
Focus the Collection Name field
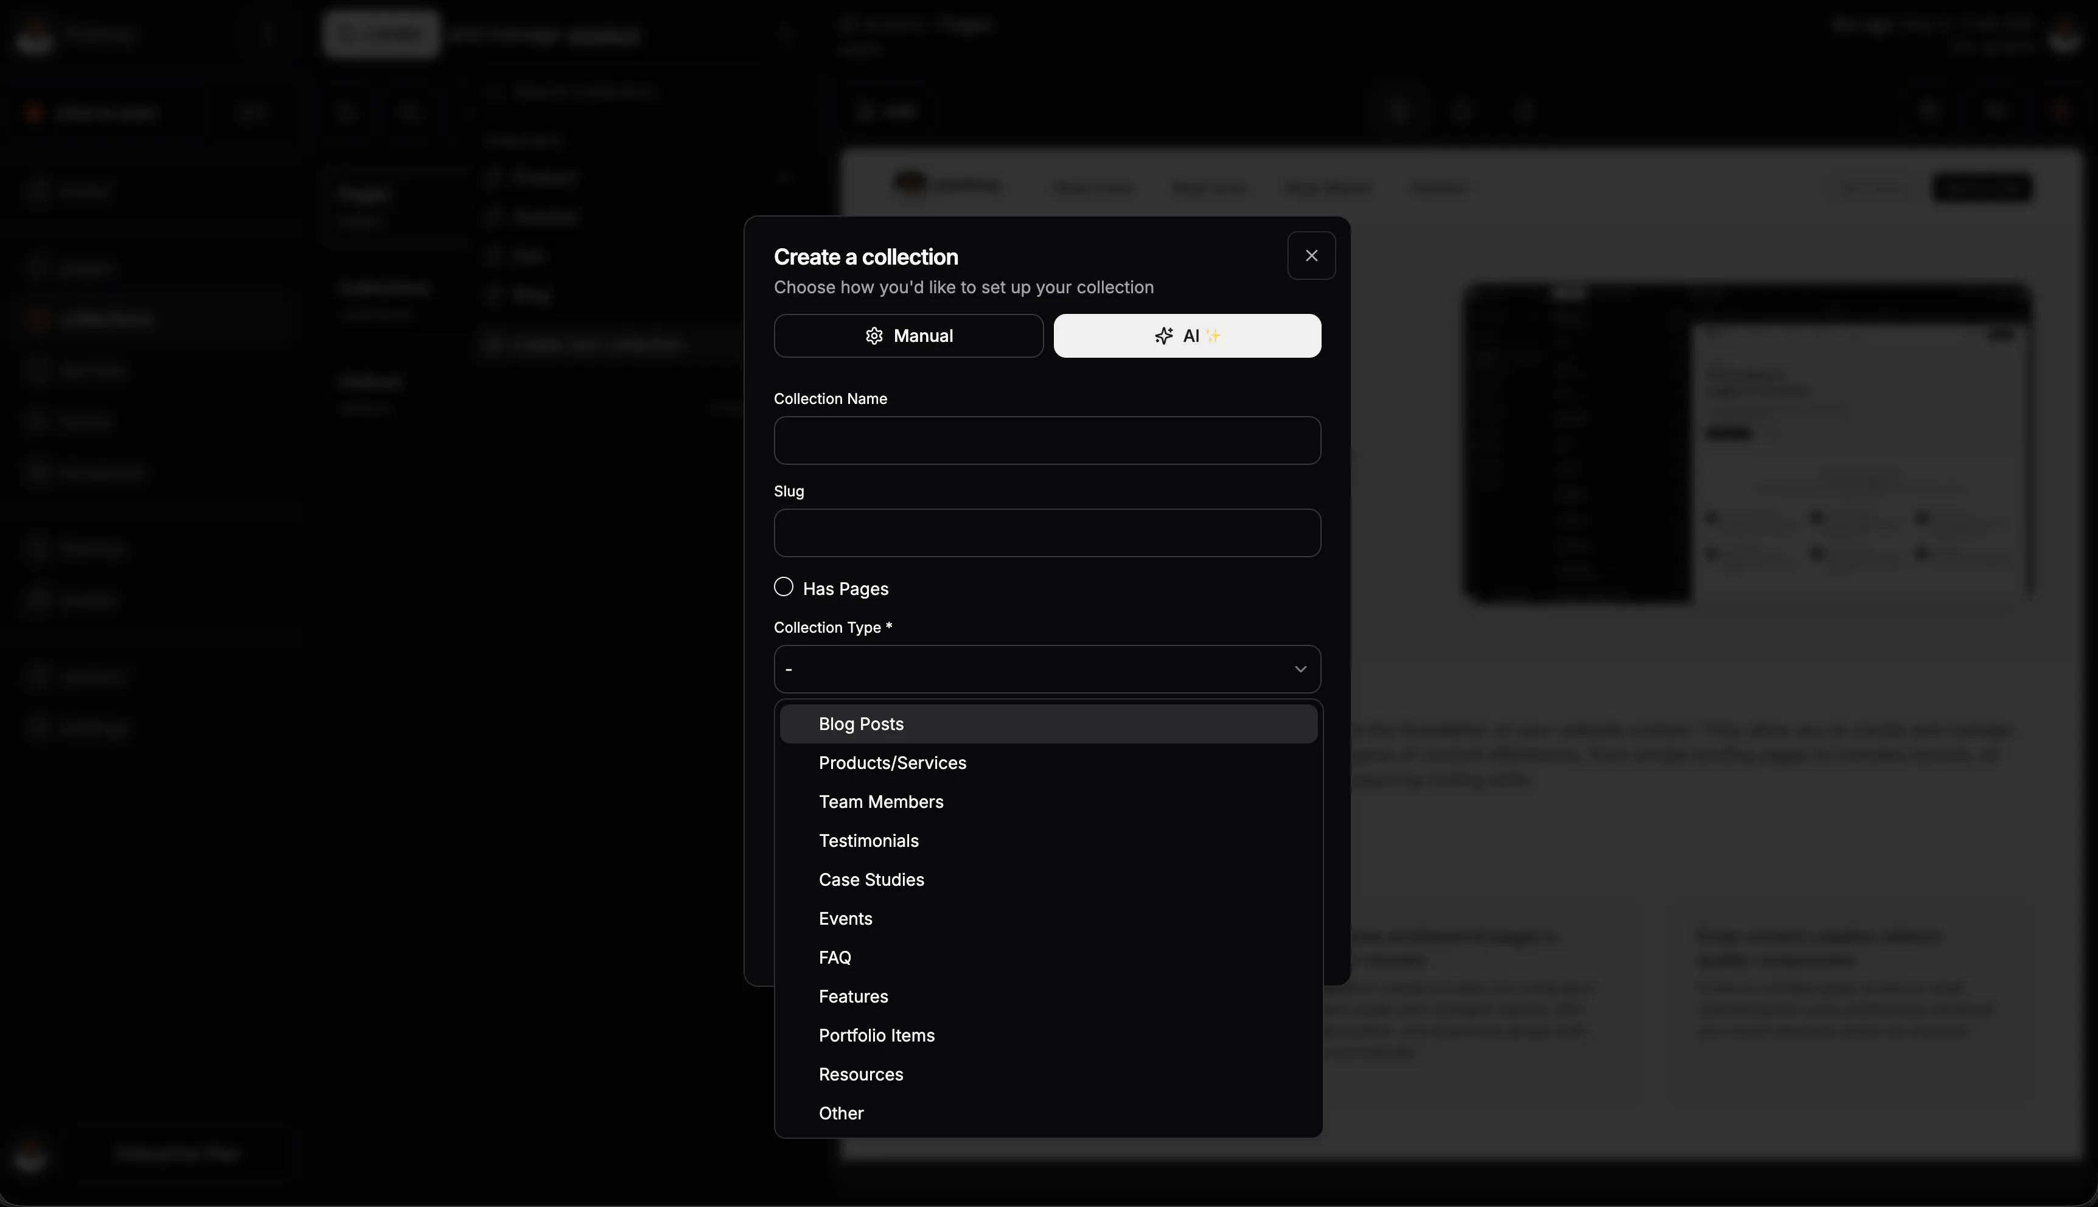pyautogui.click(x=1046, y=440)
